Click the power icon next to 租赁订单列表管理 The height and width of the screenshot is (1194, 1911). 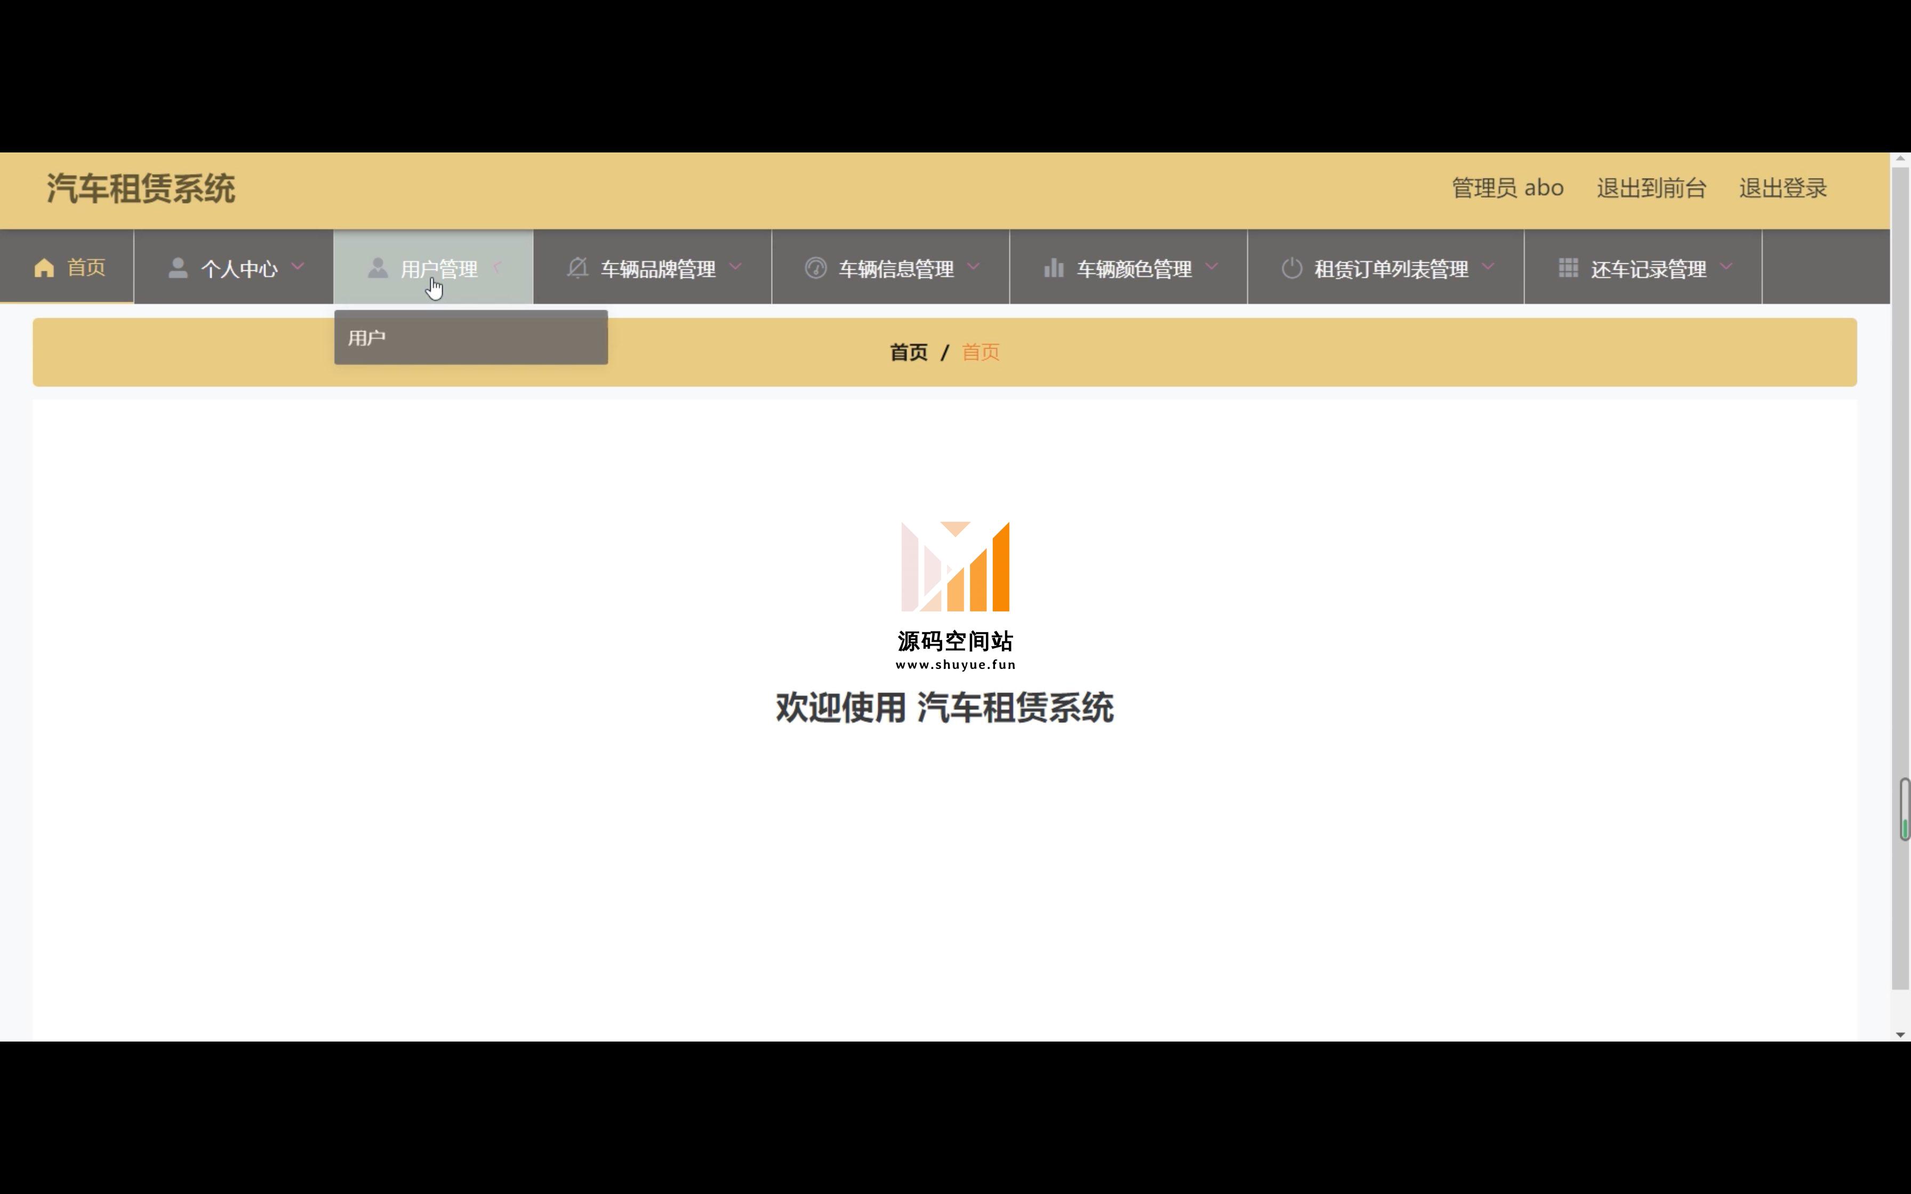click(1292, 268)
